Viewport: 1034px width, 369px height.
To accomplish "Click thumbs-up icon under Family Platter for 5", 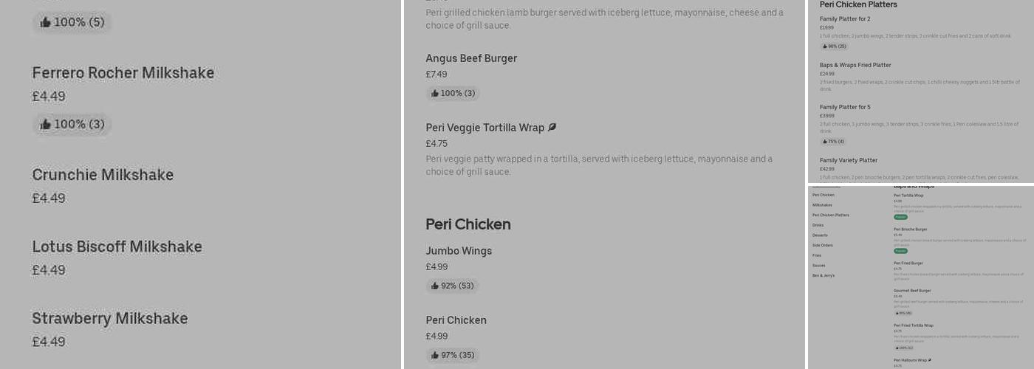I will click(825, 142).
